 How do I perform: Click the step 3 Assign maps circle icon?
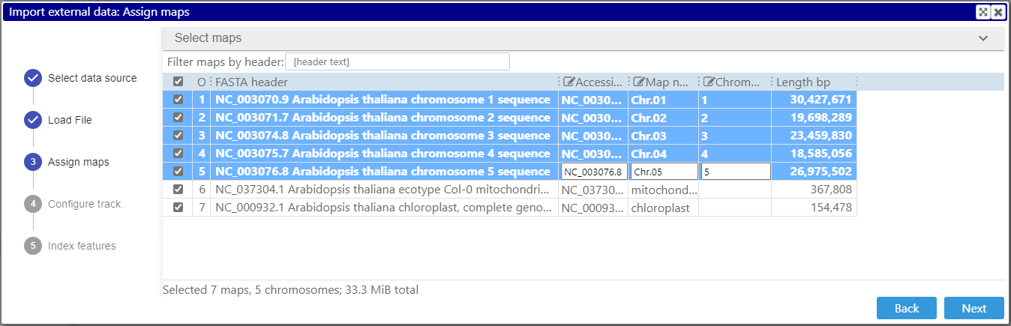point(33,162)
